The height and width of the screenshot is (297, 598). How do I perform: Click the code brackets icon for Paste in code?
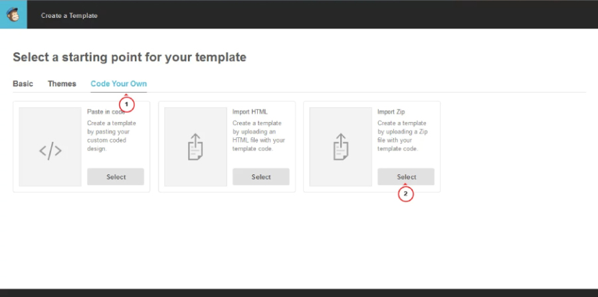[x=50, y=150]
